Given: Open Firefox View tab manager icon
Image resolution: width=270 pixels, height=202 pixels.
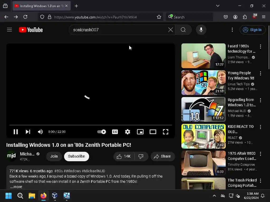Looking at the screenshot, I should tap(5, 6).
